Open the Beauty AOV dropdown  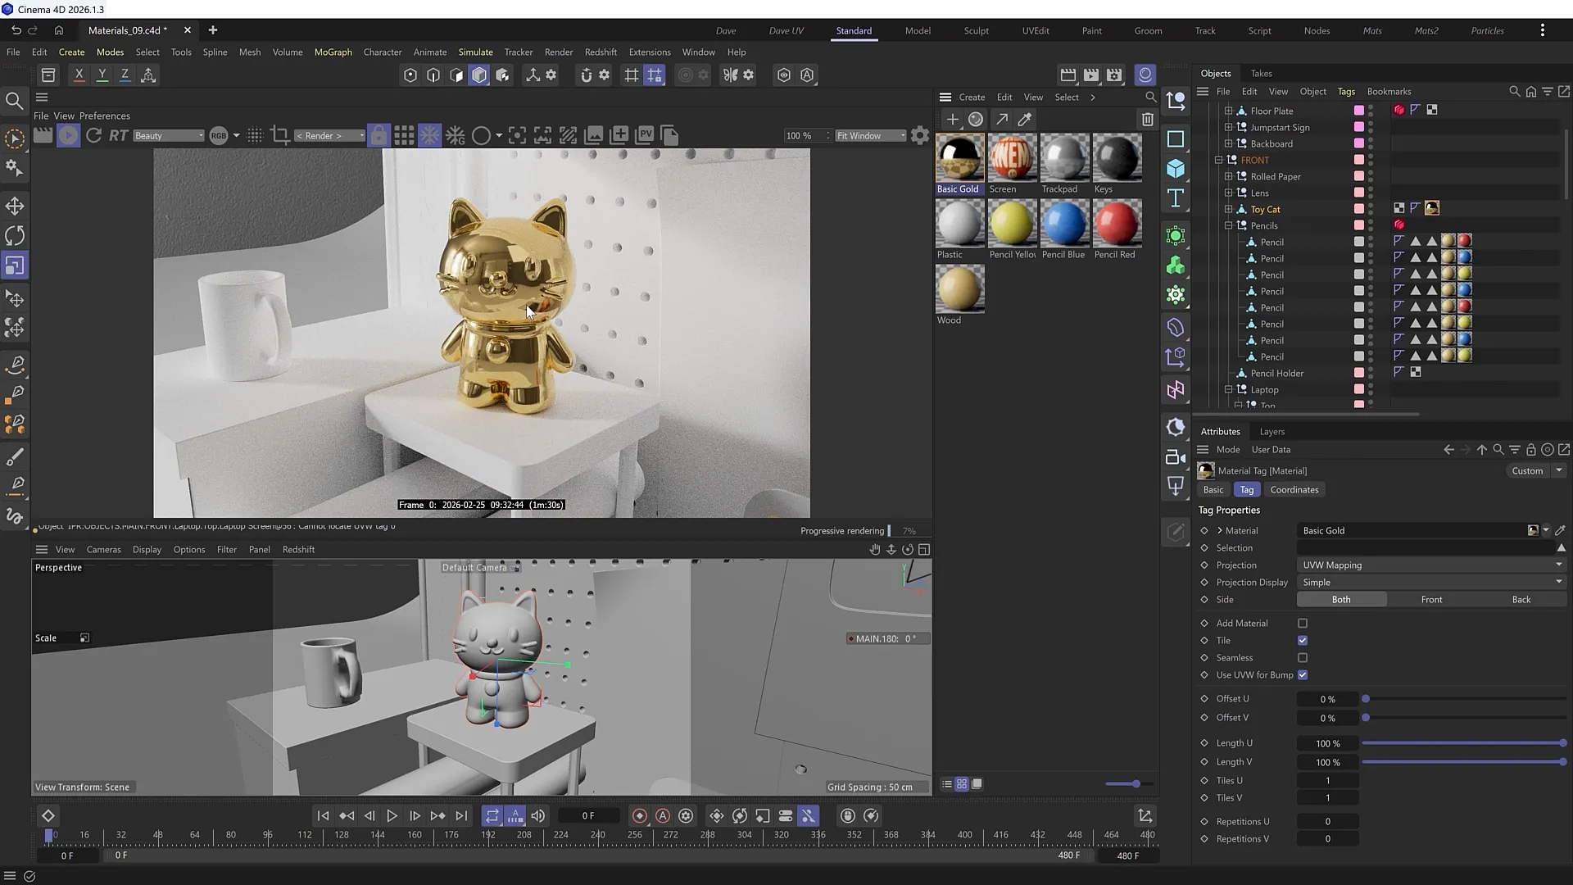click(x=168, y=136)
